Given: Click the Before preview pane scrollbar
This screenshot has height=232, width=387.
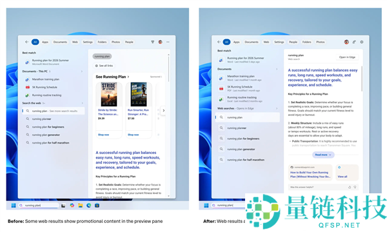Looking at the screenshot, I should tap(169, 68).
